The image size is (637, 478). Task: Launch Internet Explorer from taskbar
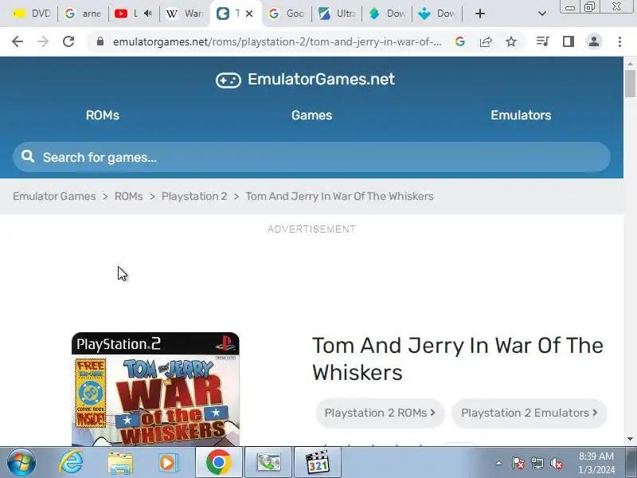(x=71, y=462)
